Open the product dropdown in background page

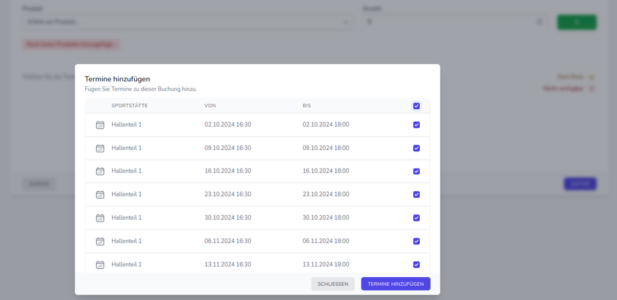click(187, 22)
